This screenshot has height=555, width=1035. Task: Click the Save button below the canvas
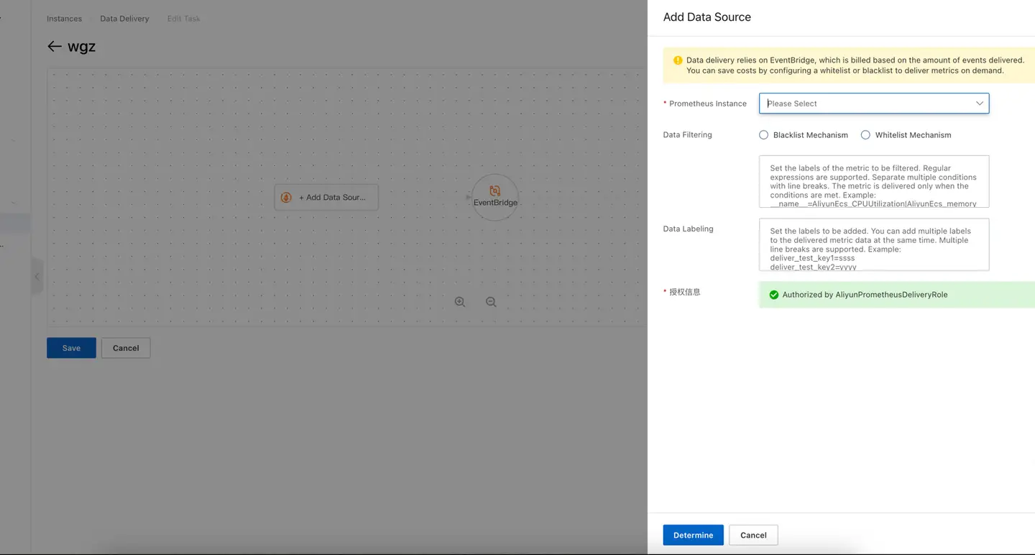coord(70,347)
